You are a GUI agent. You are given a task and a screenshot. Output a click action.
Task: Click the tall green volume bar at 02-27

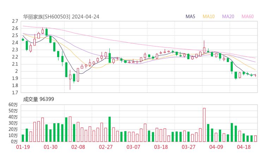[110, 129]
